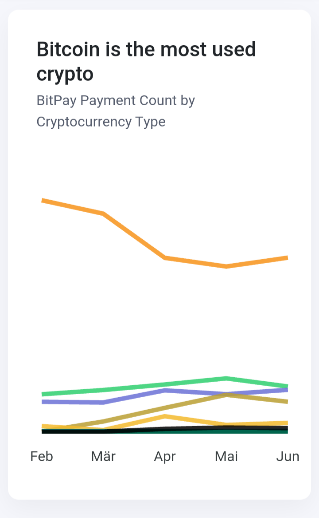Select the Mai axis label

(226, 456)
